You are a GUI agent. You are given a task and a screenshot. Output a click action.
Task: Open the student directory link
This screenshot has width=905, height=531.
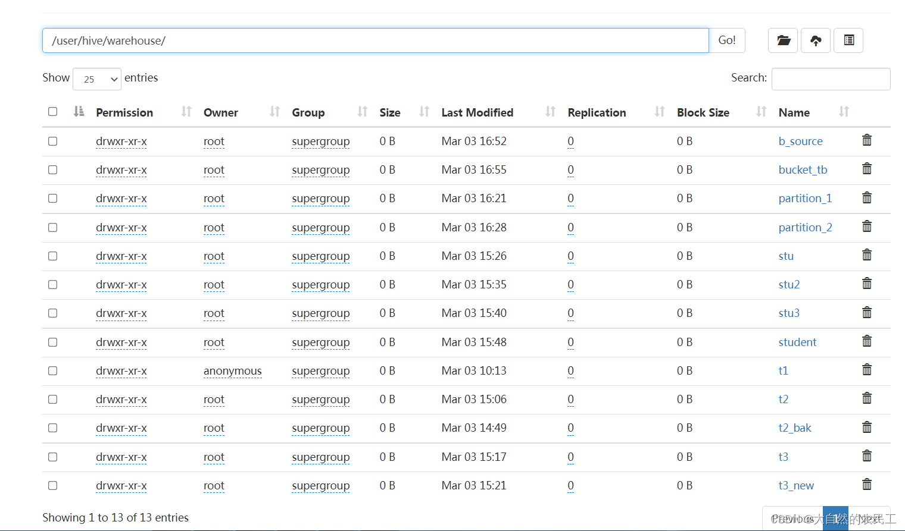798,343
